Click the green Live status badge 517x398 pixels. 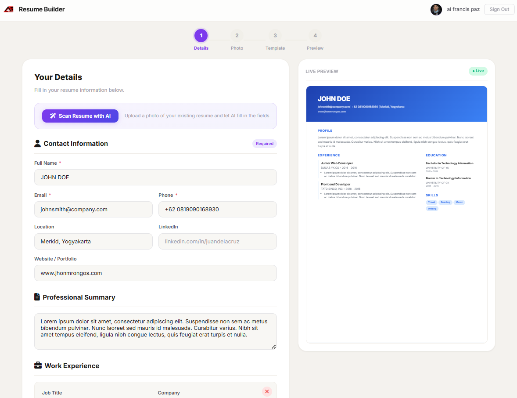[478, 71]
